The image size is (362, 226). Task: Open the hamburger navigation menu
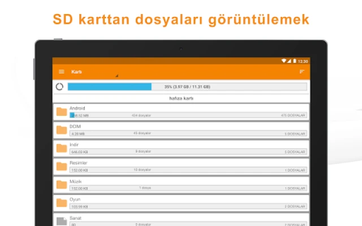(62, 72)
